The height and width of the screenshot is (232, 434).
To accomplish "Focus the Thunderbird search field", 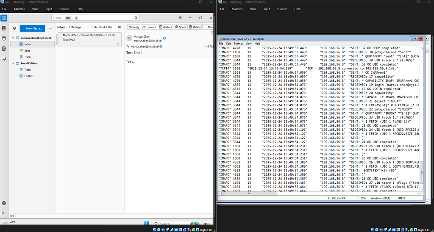I will point(95,18).
